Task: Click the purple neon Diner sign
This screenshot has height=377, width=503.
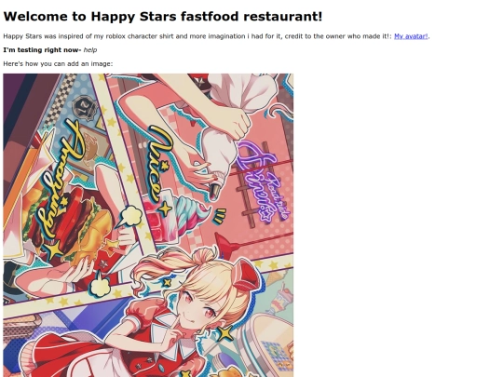Action: pos(264,182)
